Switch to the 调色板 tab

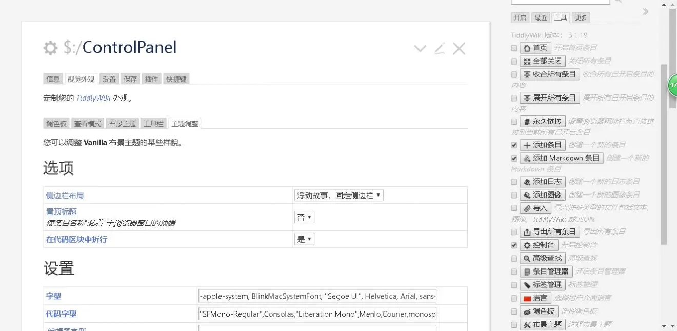(56, 124)
